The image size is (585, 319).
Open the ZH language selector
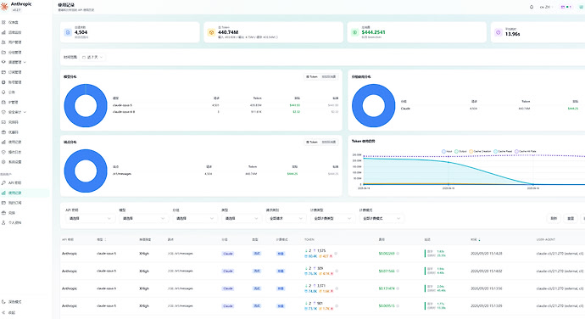[546, 7]
